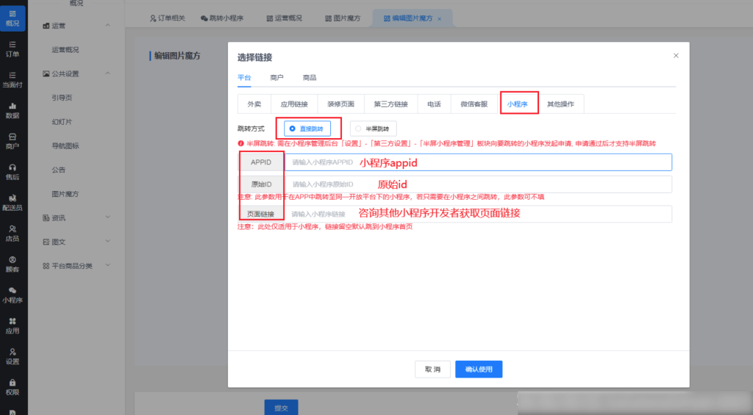The width and height of the screenshot is (753, 415).
Task: Collapse the 运营 menu section
Action: pos(108,26)
